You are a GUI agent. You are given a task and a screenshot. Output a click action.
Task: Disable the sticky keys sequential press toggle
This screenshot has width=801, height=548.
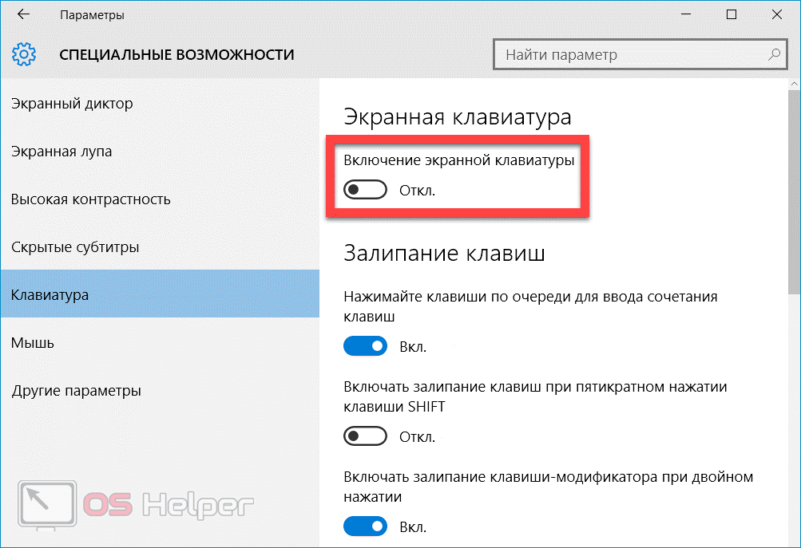click(x=365, y=347)
